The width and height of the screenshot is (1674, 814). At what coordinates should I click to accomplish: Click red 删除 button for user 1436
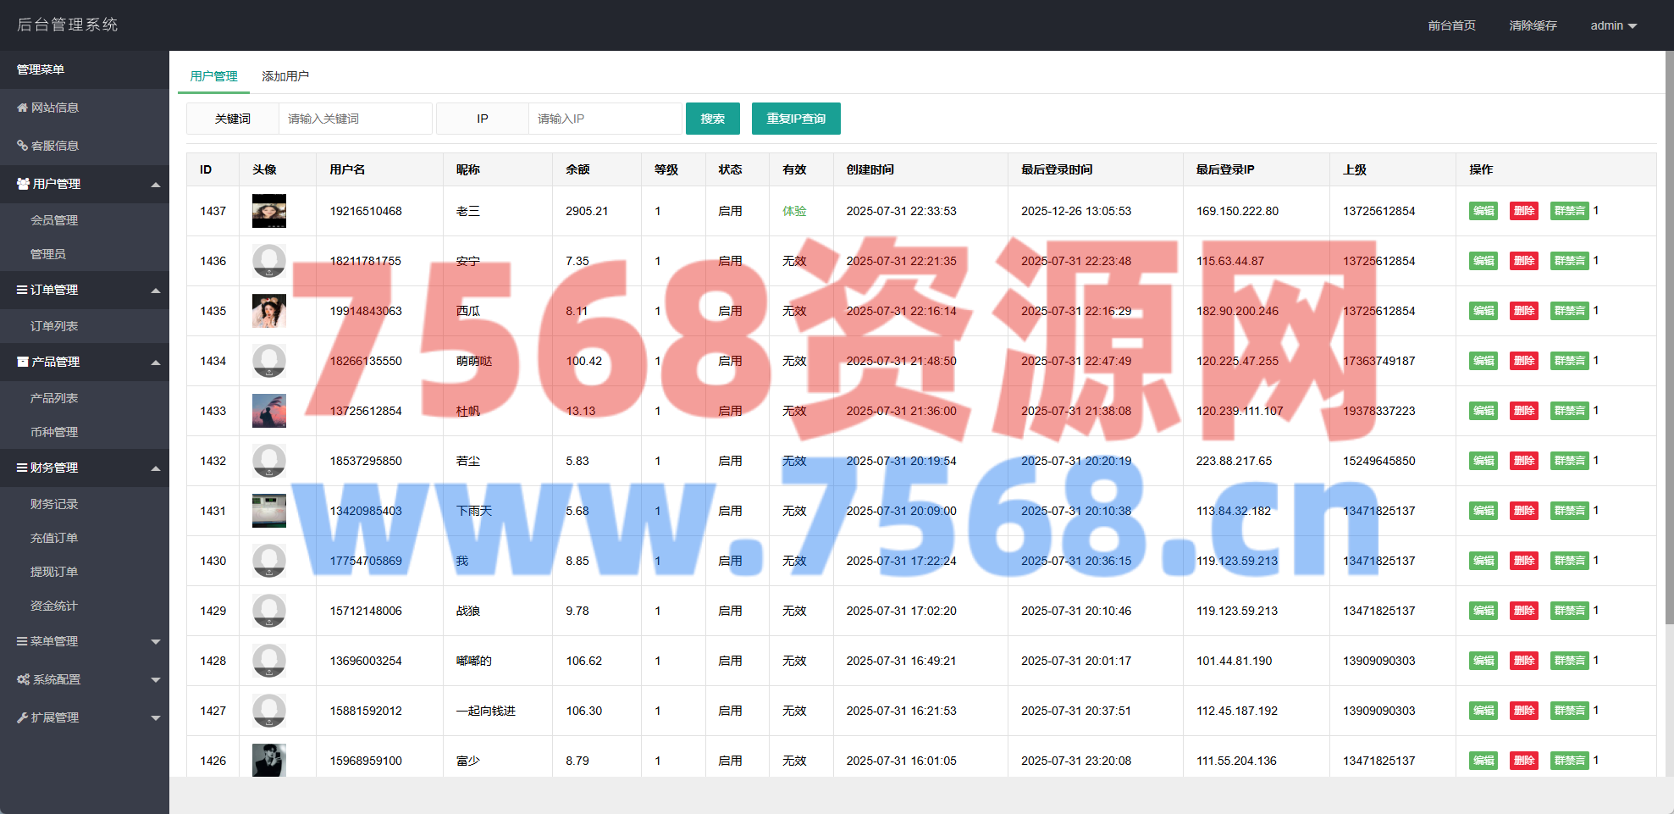pos(1523,261)
